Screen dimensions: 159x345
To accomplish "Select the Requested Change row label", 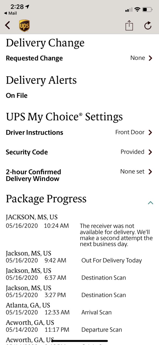I will tap(34, 58).
